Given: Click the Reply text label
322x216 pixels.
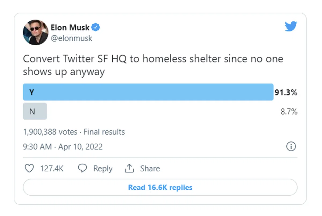Looking at the screenshot, I should [x=103, y=169].
